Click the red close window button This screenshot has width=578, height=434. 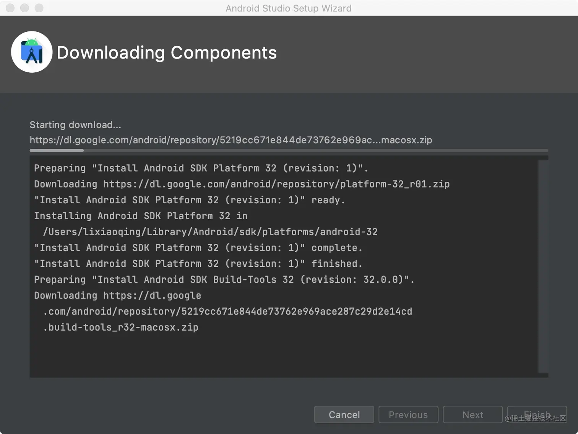[x=10, y=8]
